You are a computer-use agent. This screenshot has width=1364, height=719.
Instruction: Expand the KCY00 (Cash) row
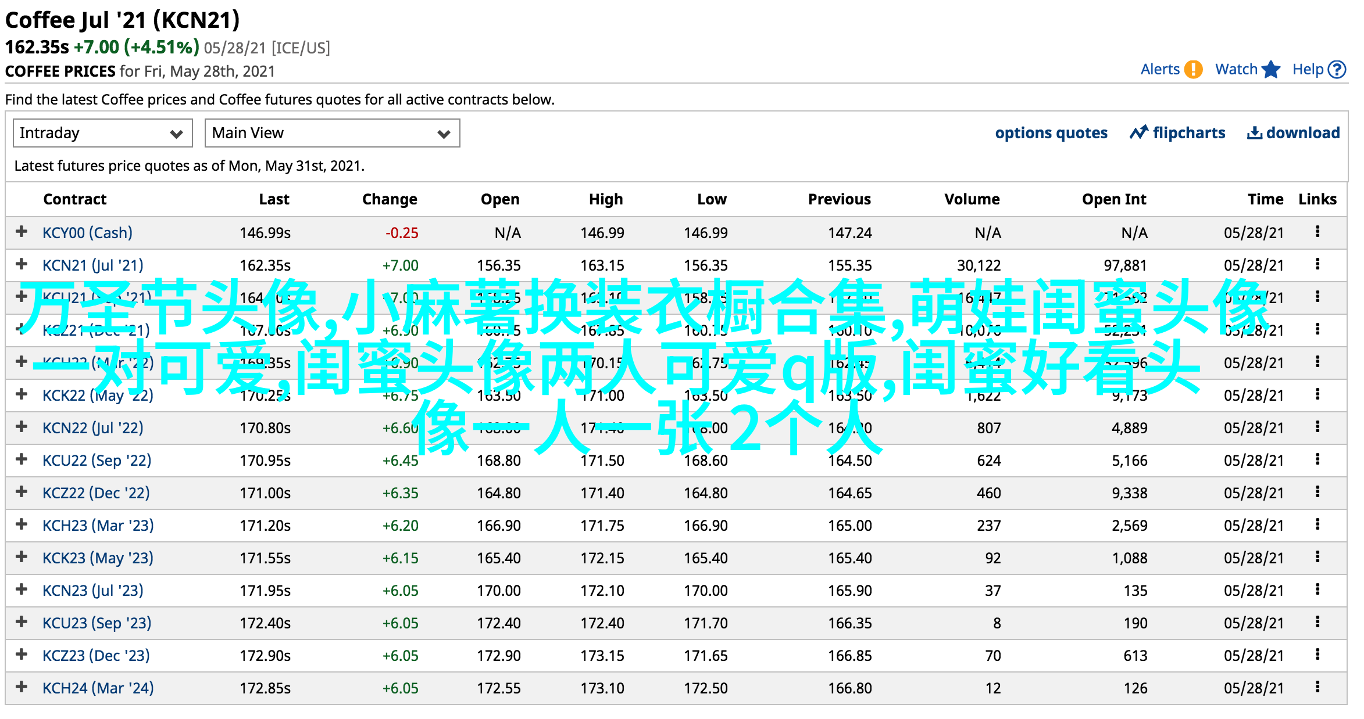click(22, 232)
